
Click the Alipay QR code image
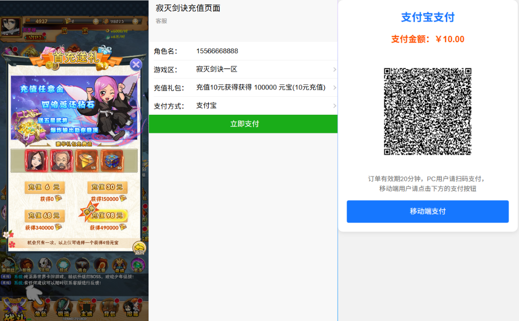(428, 111)
